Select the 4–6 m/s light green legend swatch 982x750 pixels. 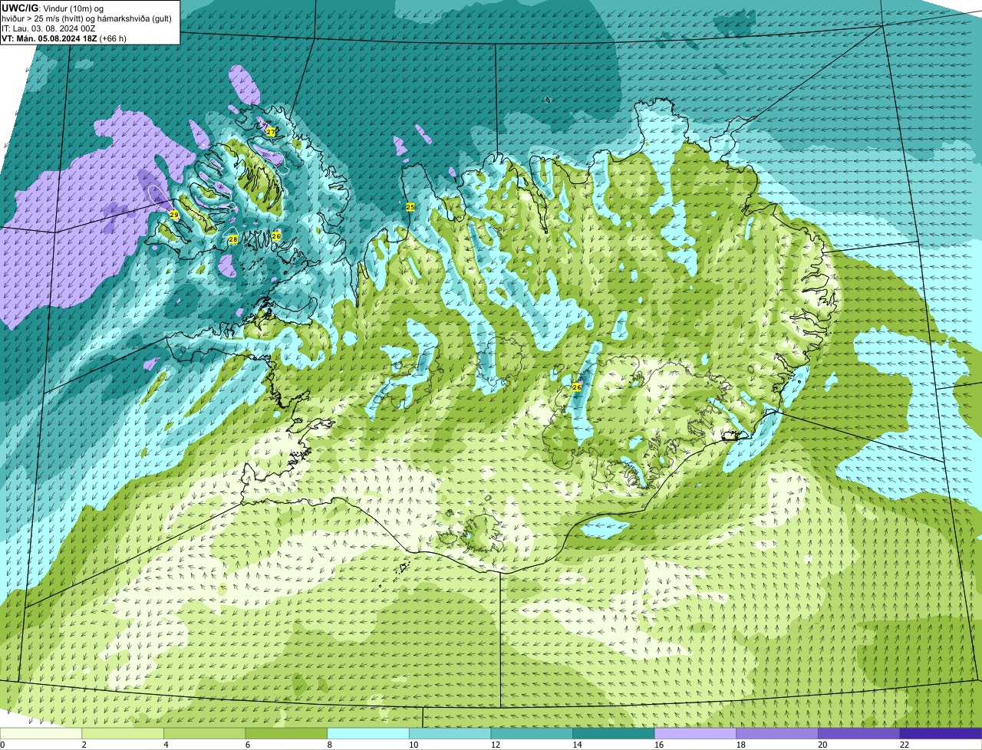coord(205,733)
